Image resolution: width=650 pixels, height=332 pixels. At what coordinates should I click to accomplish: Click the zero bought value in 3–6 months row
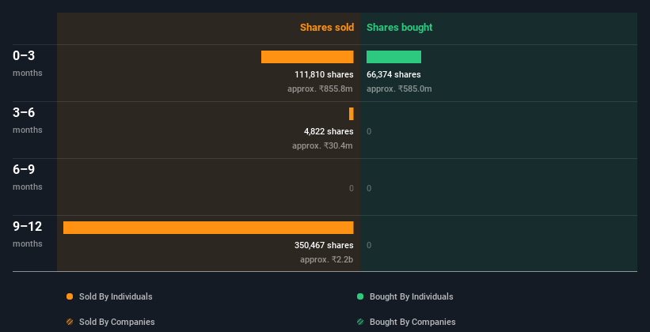tap(369, 132)
